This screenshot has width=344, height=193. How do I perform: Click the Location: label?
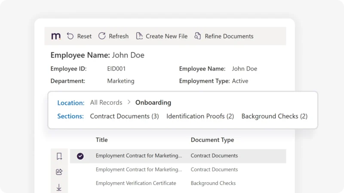(x=71, y=103)
